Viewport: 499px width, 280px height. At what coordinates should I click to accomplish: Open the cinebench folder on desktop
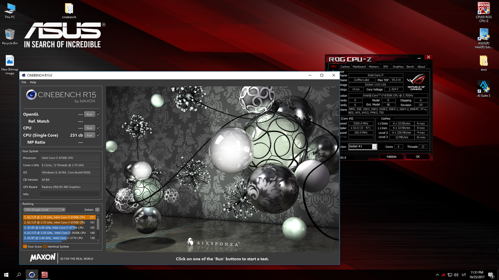pyautogui.click(x=69, y=10)
